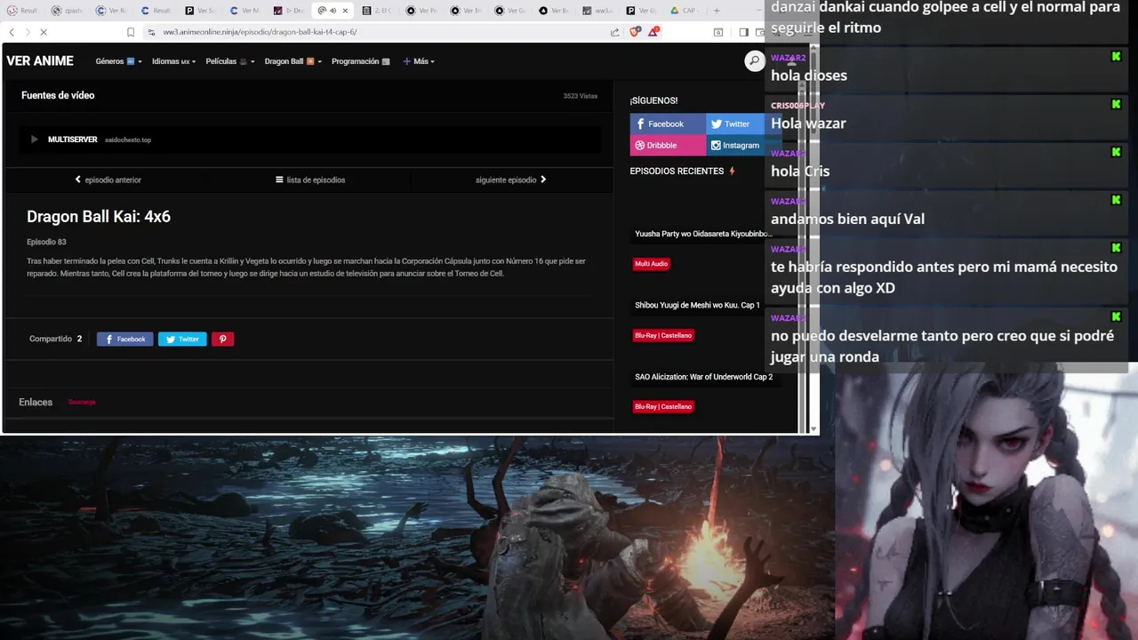The height and width of the screenshot is (640, 1138).
Task: Switch to the ww3.a tab
Action: click(599, 11)
